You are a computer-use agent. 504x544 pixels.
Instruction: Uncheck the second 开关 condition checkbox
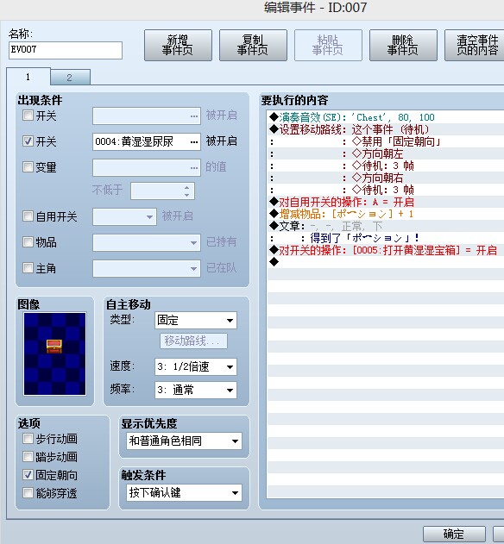click(28, 141)
